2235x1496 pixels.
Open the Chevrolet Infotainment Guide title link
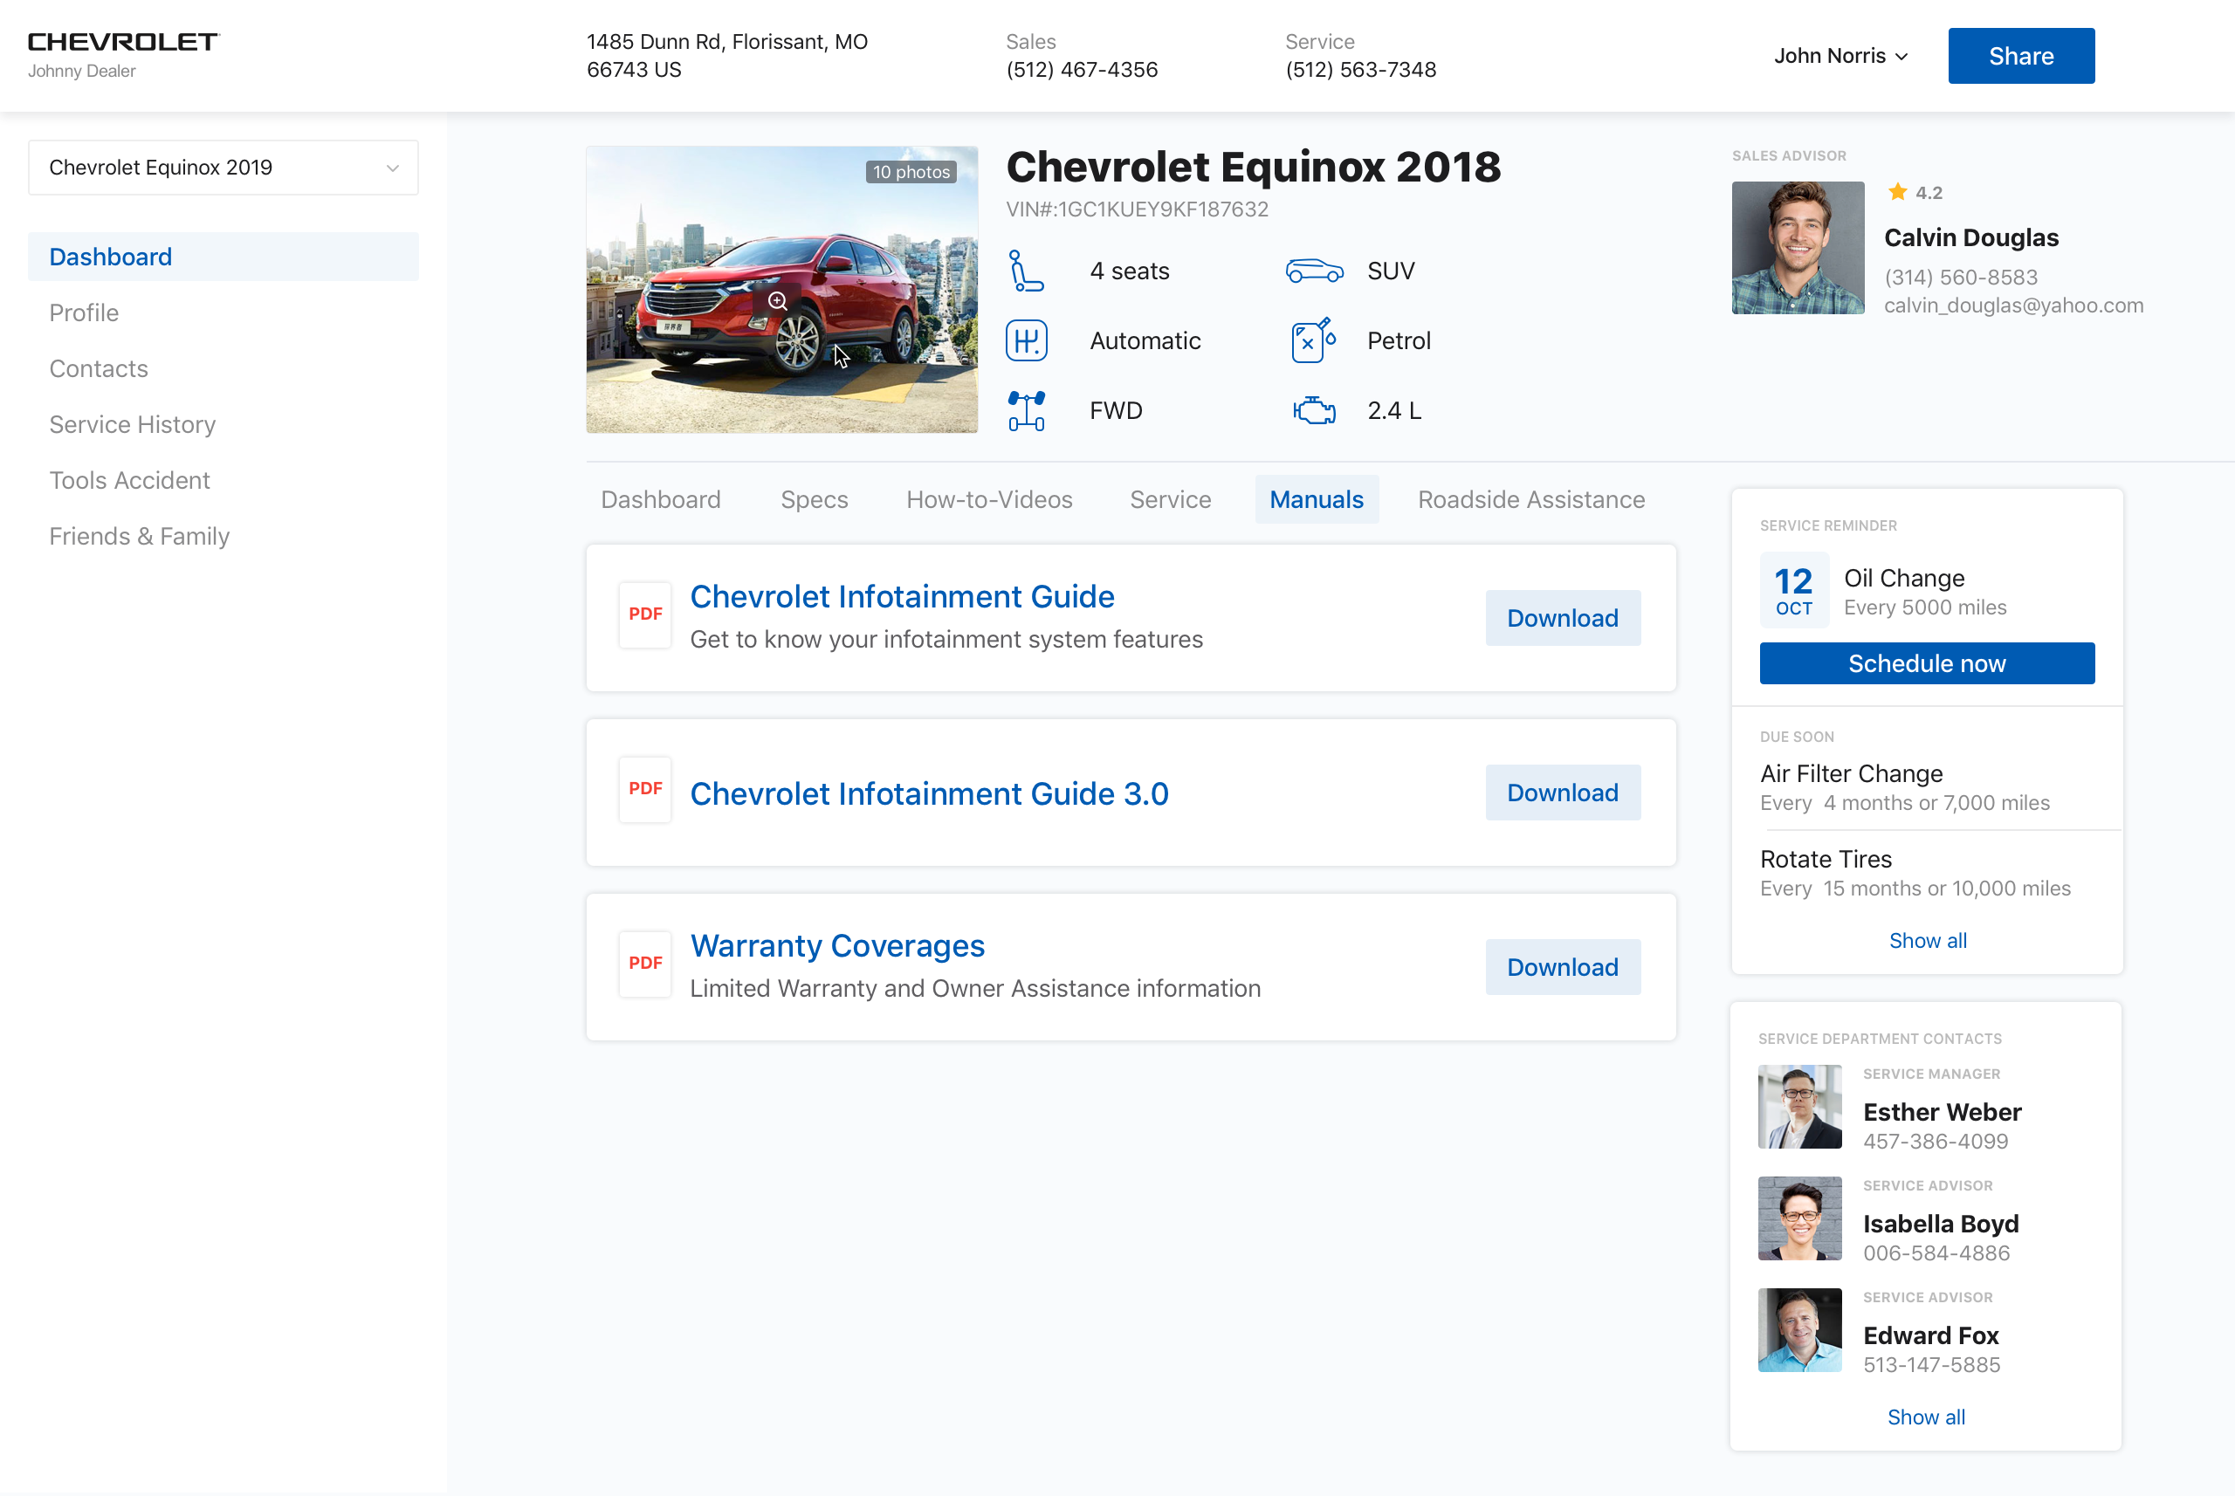pyautogui.click(x=902, y=596)
